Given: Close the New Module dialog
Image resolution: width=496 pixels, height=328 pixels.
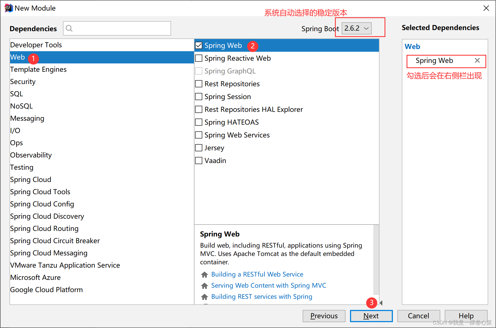Looking at the screenshot, I should [x=486, y=8].
